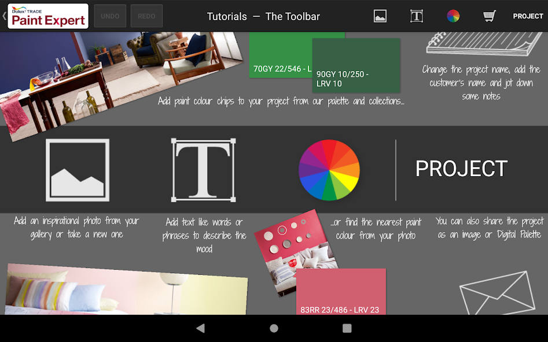Click the REDO button
The image size is (548, 342).
pos(146,16)
